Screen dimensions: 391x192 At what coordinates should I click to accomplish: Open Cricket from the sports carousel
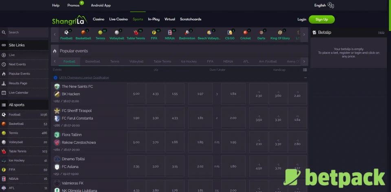(245, 33)
